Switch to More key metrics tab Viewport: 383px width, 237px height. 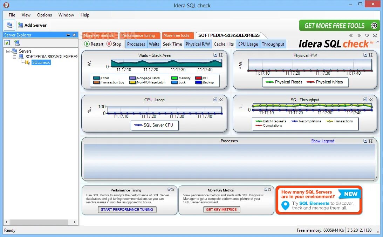(99, 35)
